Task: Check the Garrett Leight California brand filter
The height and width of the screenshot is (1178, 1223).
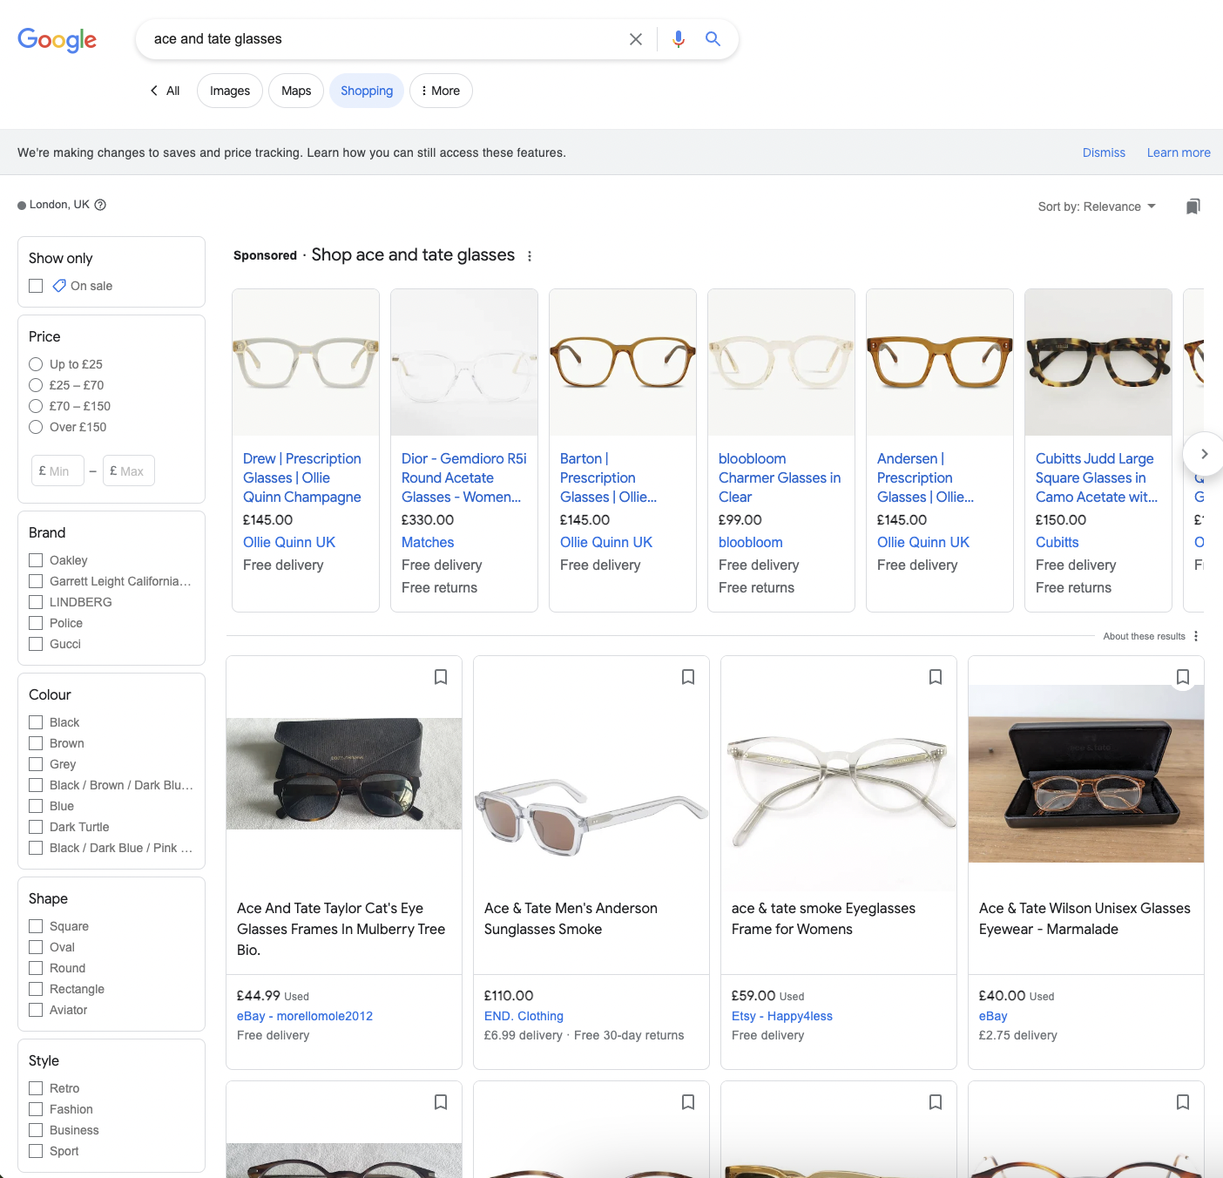Action: 36,581
